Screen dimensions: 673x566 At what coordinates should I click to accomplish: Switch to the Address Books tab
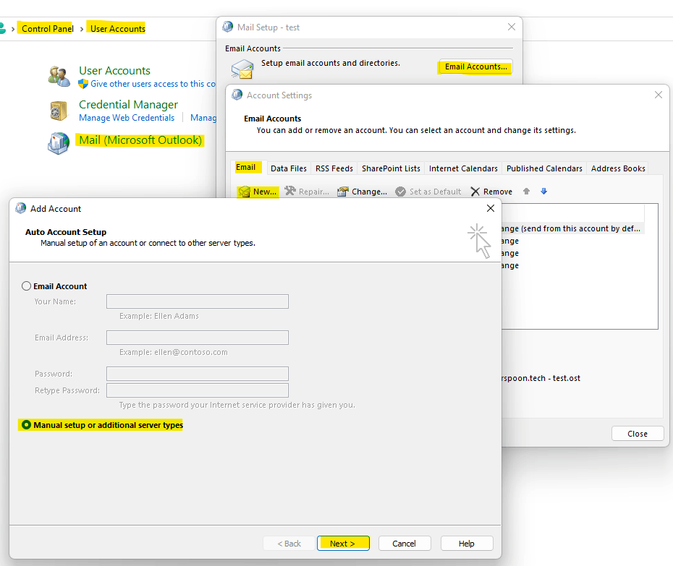(618, 168)
